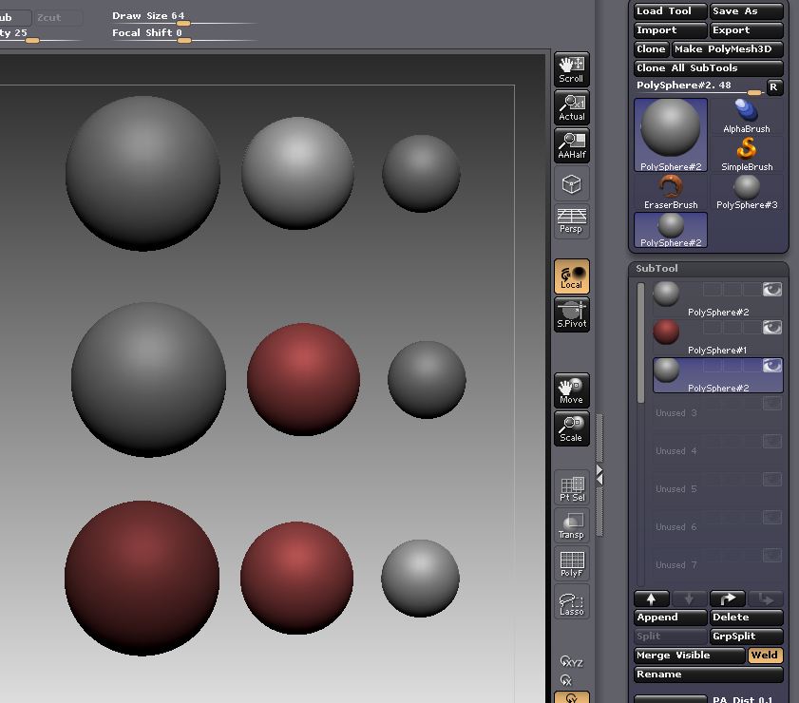Click the Append subtool button
This screenshot has height=703, width=799.
(670, 617)
